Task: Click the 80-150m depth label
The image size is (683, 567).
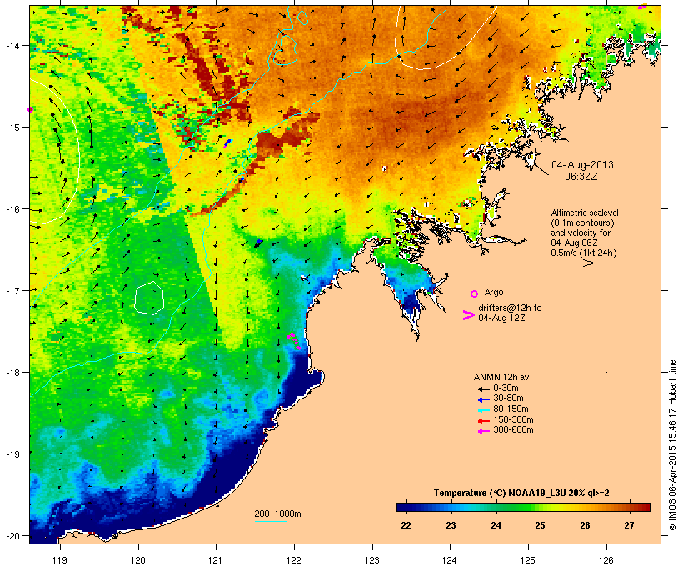Action: coord(511,409)
